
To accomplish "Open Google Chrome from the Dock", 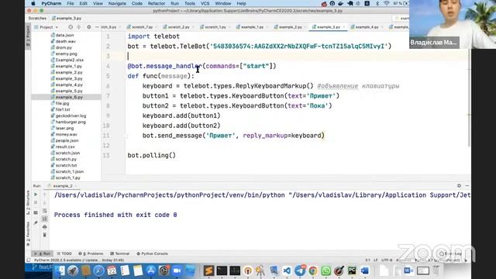I will click(x=313, y=270).
